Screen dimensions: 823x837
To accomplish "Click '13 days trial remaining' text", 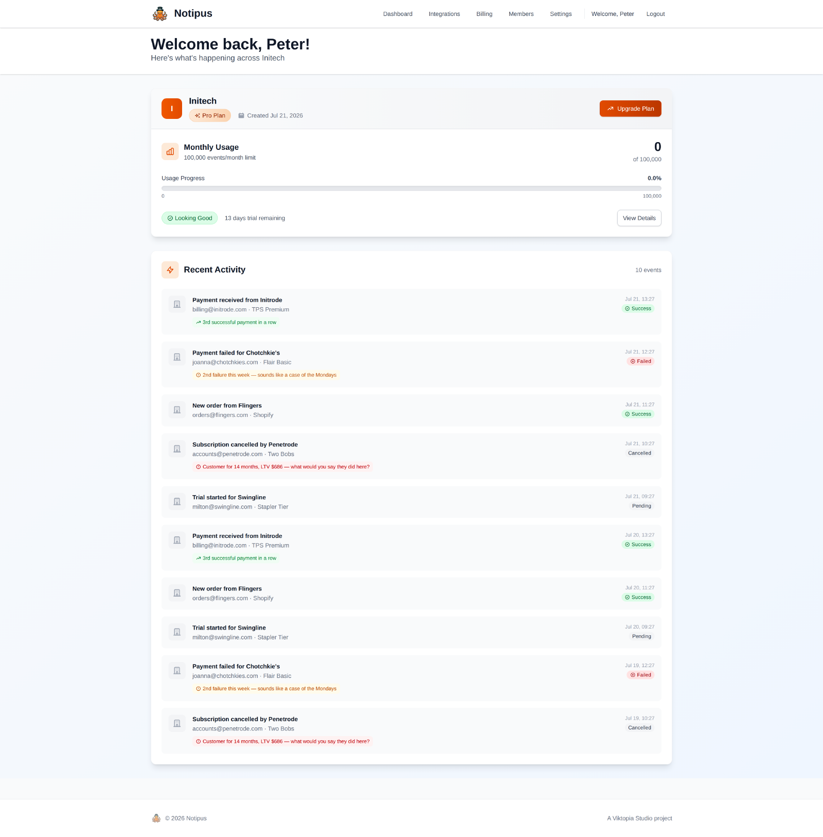I will tap(255, 218).
